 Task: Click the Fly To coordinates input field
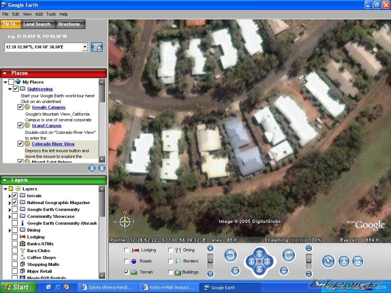(x=44, y=47)
